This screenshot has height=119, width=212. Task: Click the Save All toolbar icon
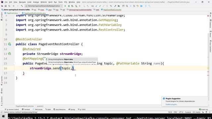6,6
